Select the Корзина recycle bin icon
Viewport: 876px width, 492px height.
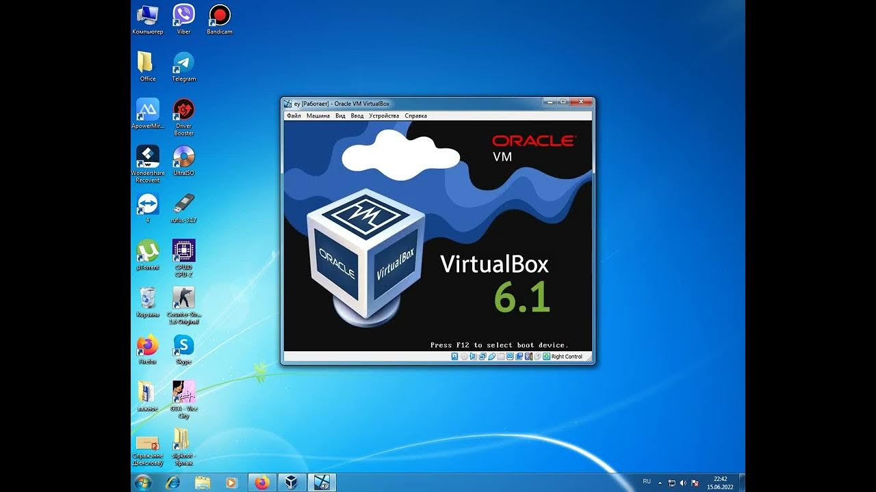click(148, 302)
